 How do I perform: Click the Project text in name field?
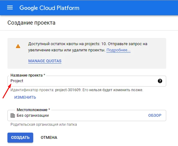tap(17, 81)
